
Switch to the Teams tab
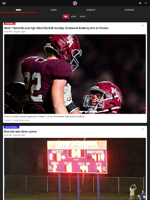tap(54, 10)
